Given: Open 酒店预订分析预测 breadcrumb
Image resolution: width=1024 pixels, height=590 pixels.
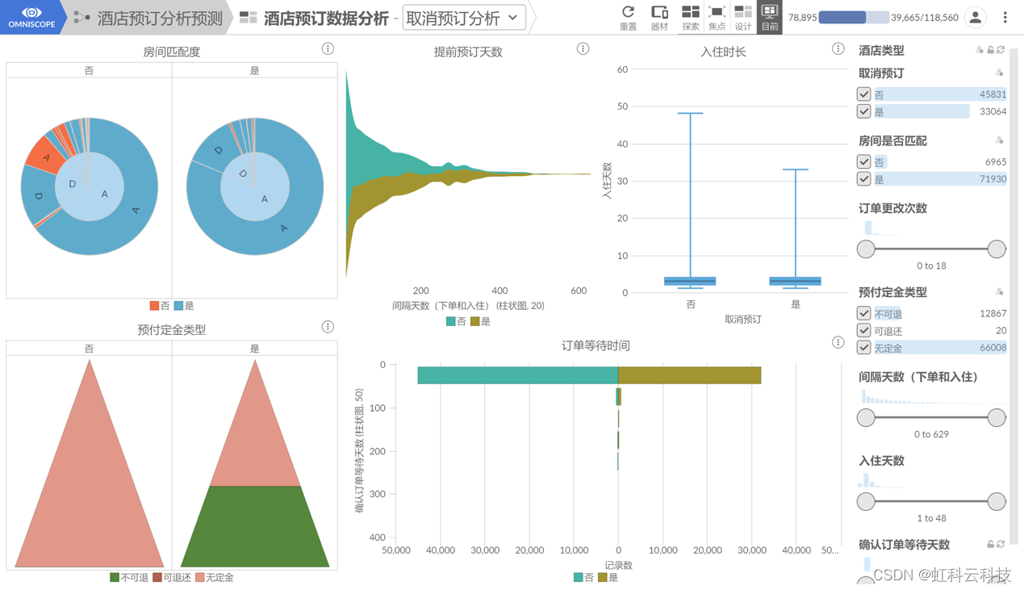Looking at the screenshot, I should 160,18.
